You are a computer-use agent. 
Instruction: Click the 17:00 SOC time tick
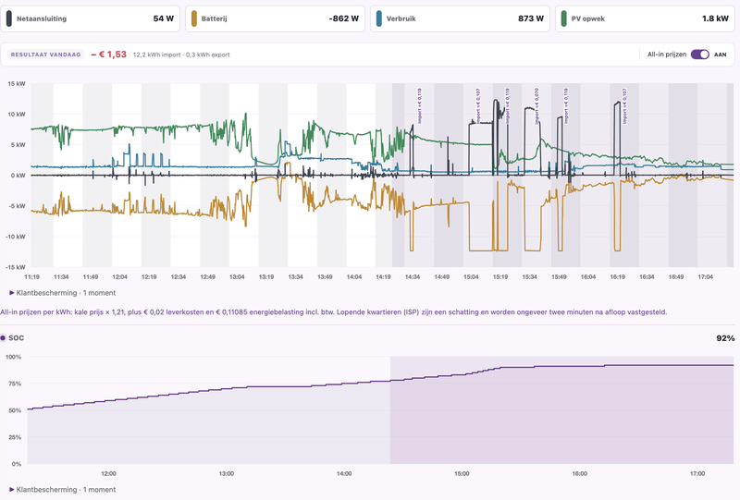[x=697, y=473]
